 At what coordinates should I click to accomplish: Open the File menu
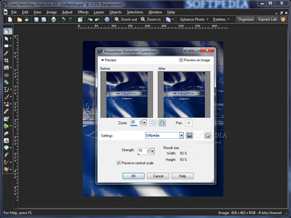pos(14,12)
